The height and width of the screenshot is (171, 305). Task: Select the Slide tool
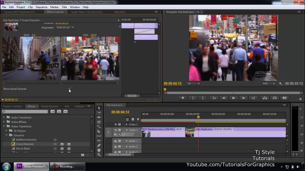tap(99, 141)
